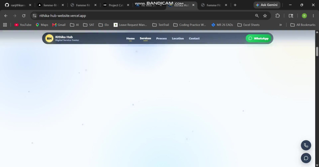This screenshot has height=167, width=319.
Task: Open the Excel Sheets bookmarks folder
Action: [249, 25]
